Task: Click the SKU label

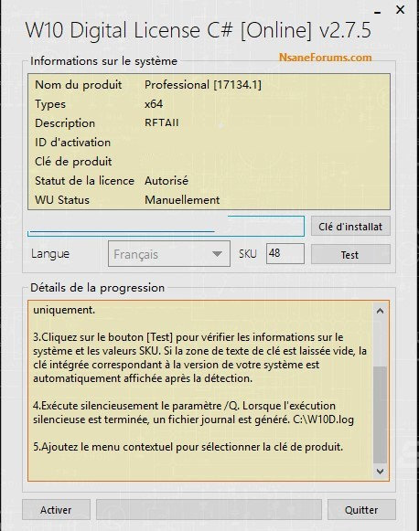Action: click(x=248, y=254)
